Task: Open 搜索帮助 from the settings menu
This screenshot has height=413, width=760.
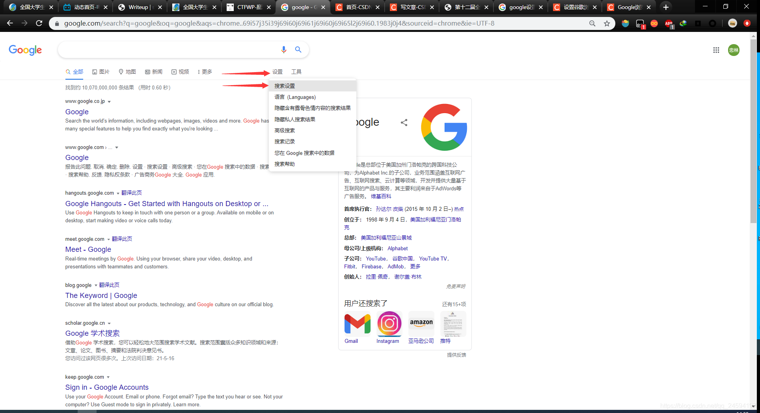Action: 313,164
